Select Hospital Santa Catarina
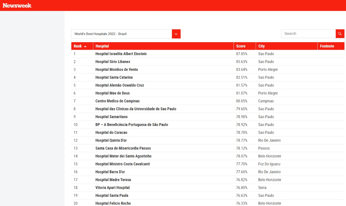This screenshot has height=206, width=346. coord(114,77)
